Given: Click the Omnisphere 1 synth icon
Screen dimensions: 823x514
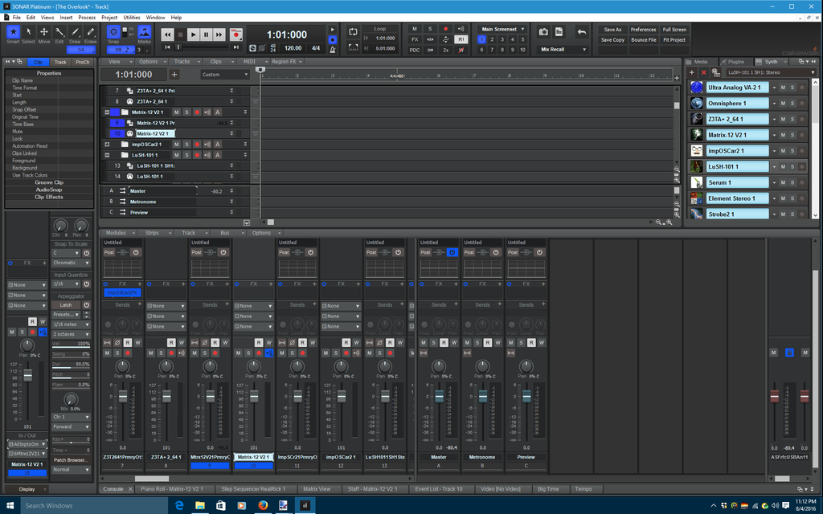Looking at the screenshot, I should click(697, 103).
